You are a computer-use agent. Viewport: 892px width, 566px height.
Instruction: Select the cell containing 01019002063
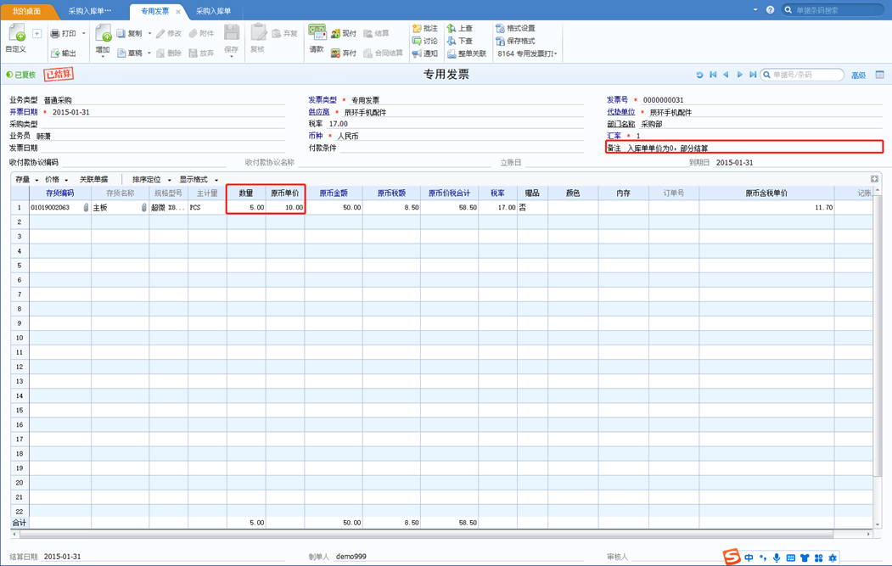[x=59, y=208]
